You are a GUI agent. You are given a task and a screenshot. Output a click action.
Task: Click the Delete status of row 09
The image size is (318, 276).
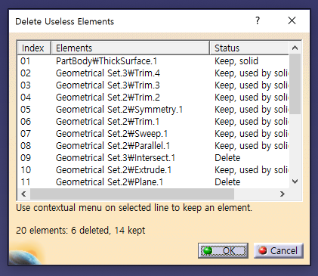pos(227,158)
